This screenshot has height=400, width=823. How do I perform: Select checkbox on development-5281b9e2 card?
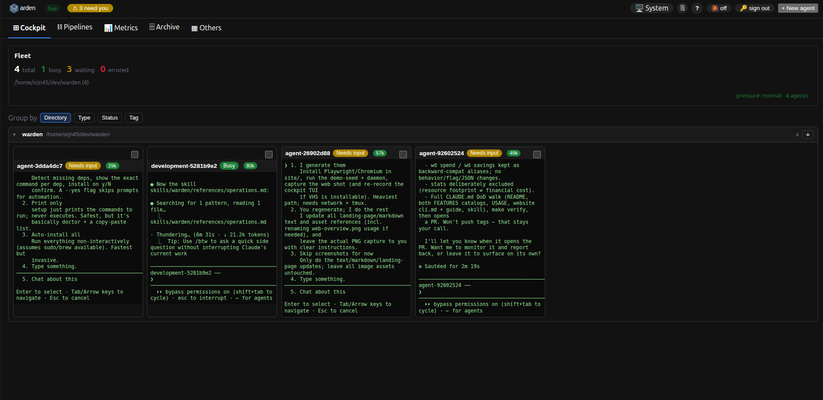269,154
